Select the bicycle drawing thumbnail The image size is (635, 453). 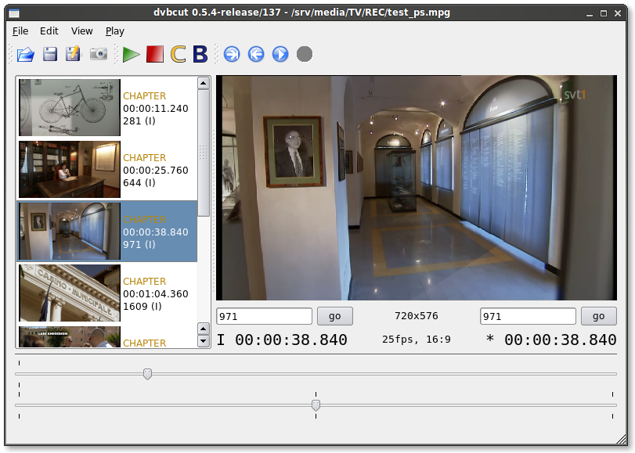69,107
